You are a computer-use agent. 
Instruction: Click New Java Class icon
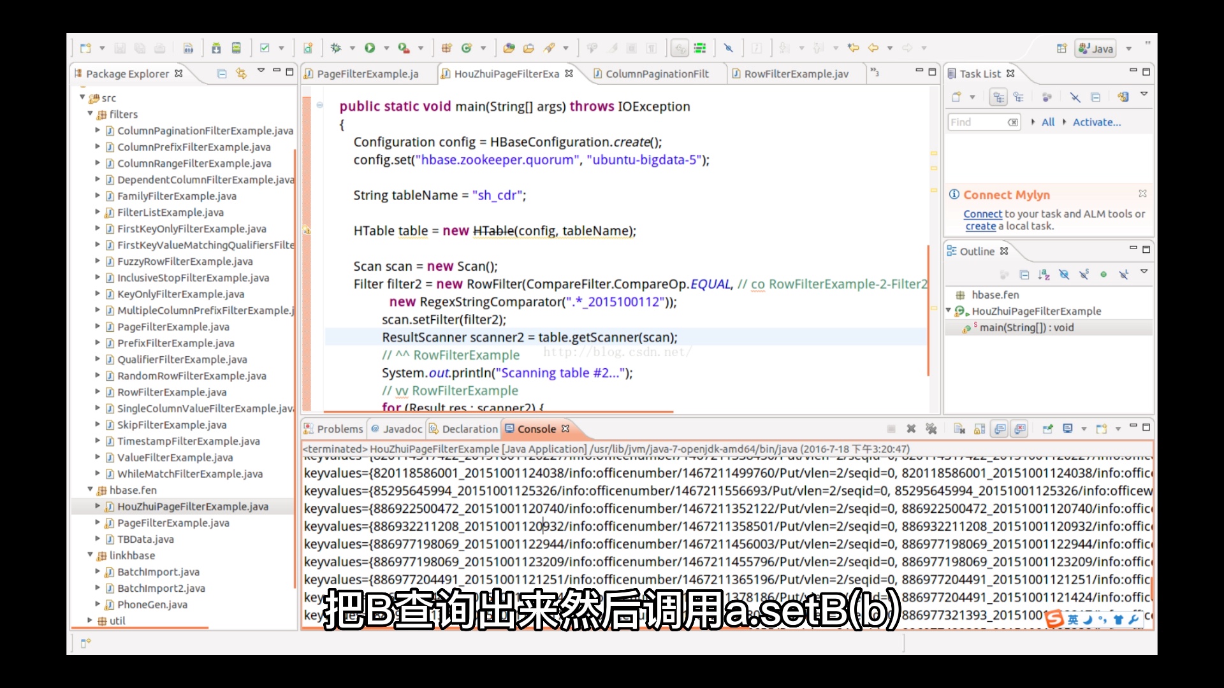tap(467, 48)
